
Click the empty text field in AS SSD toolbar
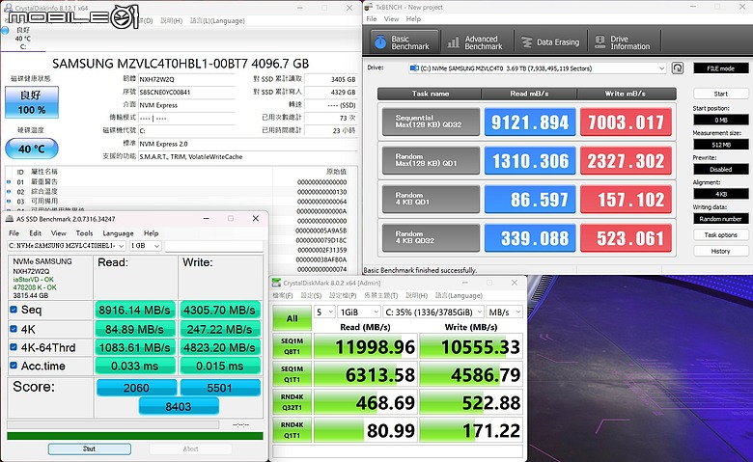[214, 246]
